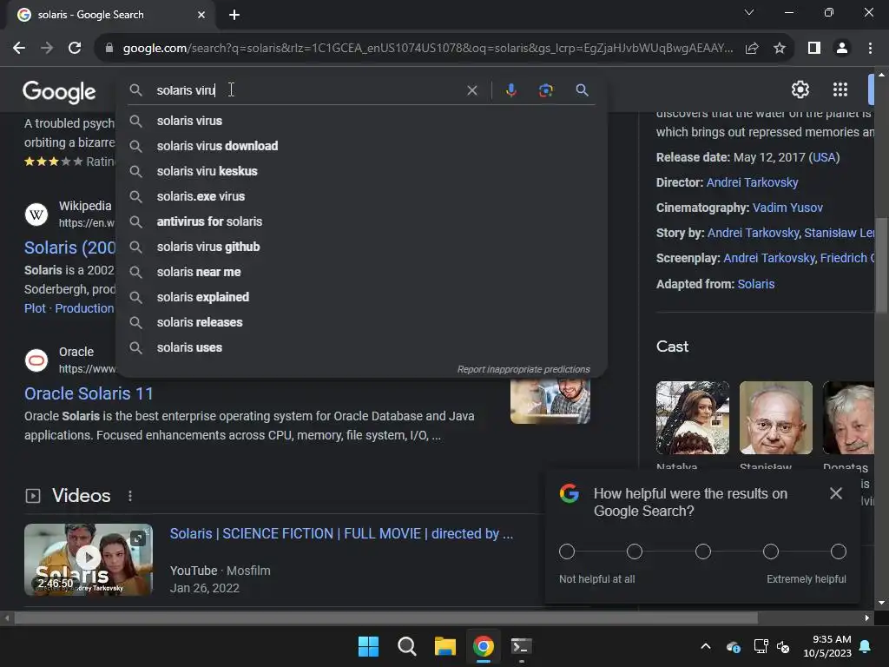This screenshot has height=667, width=889.
Task: Click the horizontal page scrollbar
Action: (x=385, y=617)
